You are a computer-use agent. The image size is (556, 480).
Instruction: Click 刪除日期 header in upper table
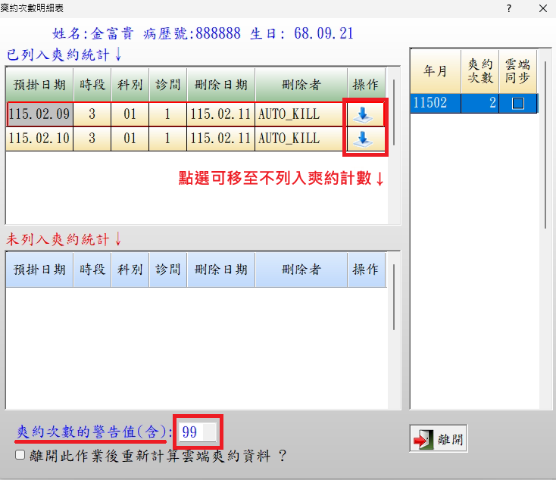click(x=220, y=85)
